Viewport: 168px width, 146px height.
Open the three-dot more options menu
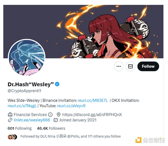(119, 66)
